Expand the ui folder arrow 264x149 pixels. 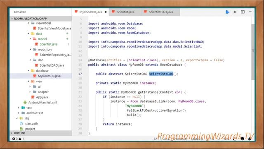pos(30,87)
